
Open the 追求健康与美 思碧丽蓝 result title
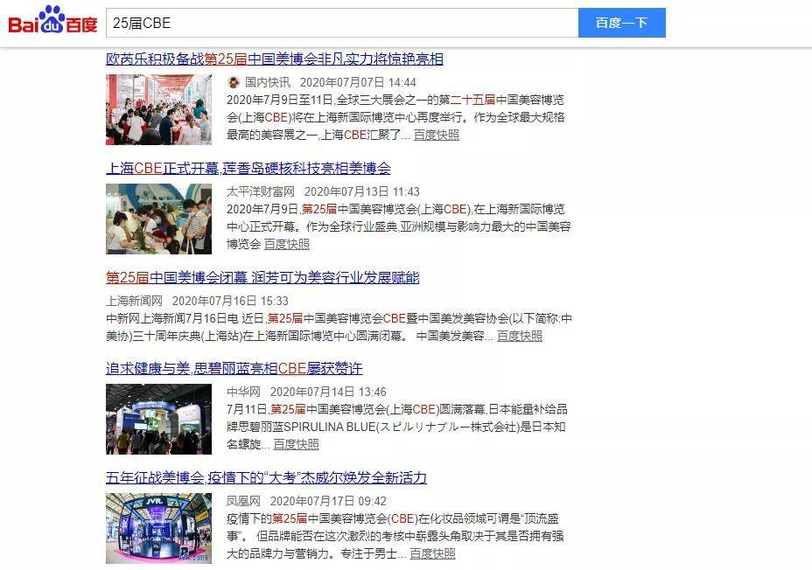234,369
